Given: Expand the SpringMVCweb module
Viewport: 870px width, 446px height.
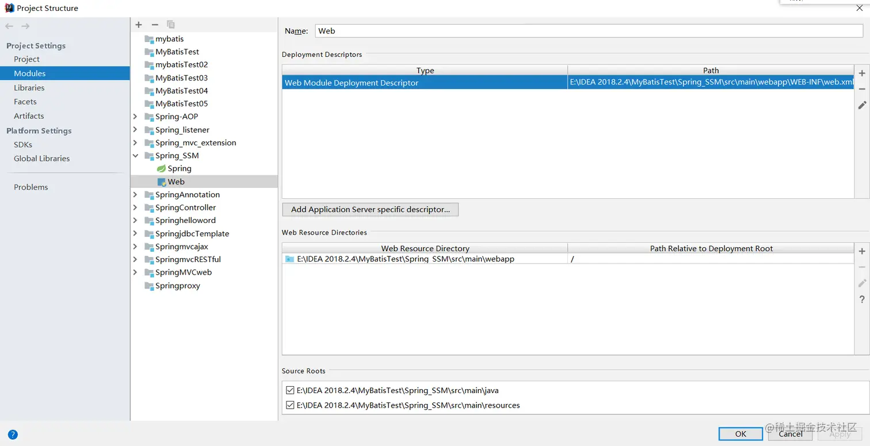Looking at the screenshot, I should pyautogui.click(x=135, y=272).
